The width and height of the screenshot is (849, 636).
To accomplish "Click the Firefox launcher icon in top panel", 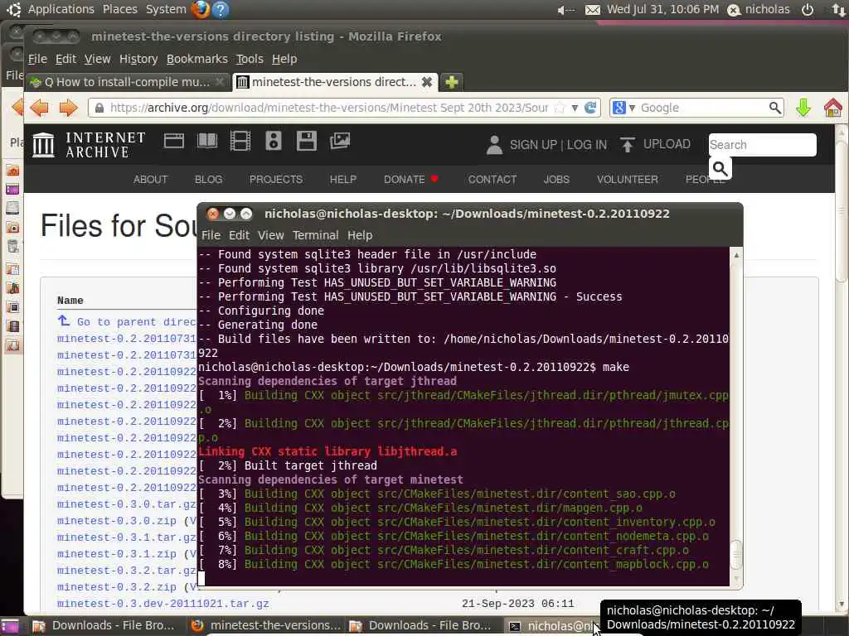I will pyautogui.click(x=201, y=10).
